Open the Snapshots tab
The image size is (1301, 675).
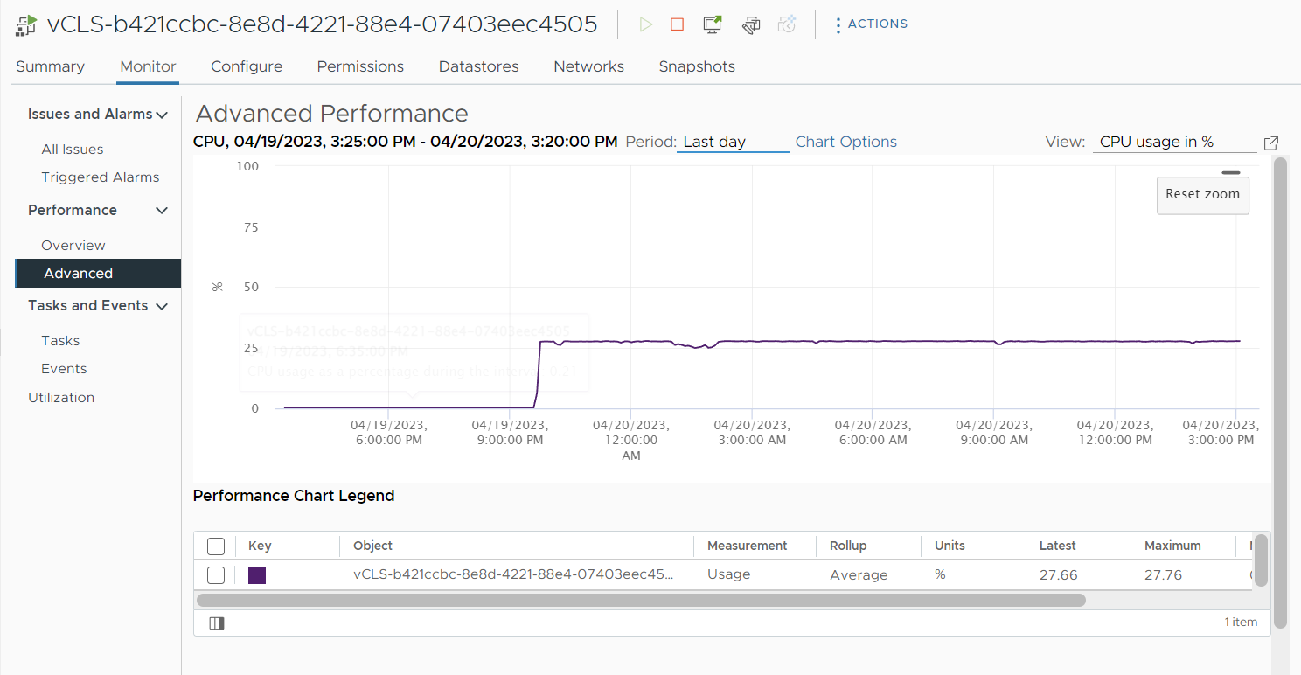tap(696, 66)
